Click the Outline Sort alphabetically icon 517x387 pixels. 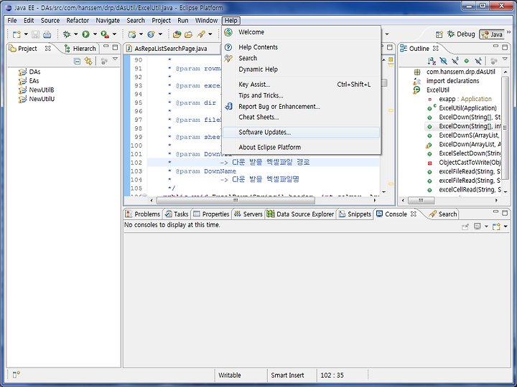(432, 61)
